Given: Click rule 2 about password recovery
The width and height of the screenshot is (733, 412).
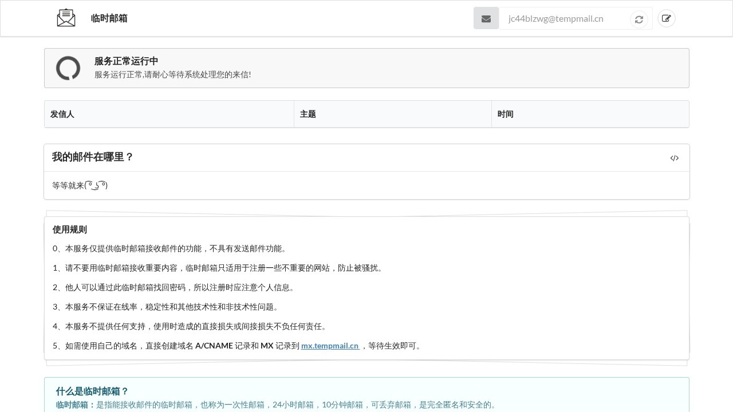Looking at the screenshot, I should pos(175,287).
